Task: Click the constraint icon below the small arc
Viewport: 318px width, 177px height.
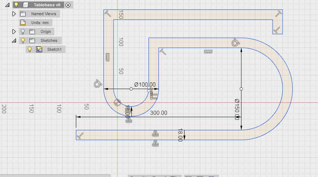Action: point(128,121)
